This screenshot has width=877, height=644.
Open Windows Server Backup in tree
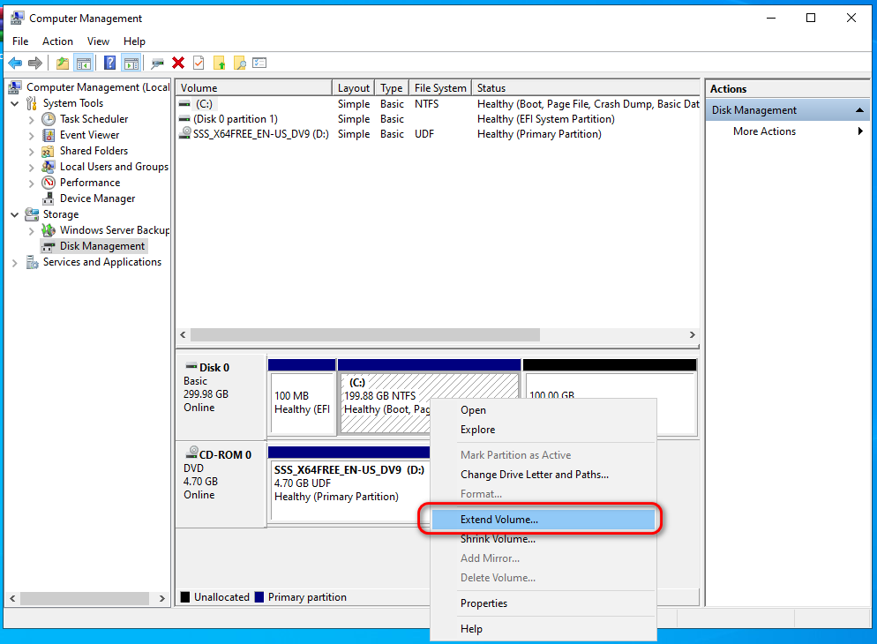pos(114,230)
